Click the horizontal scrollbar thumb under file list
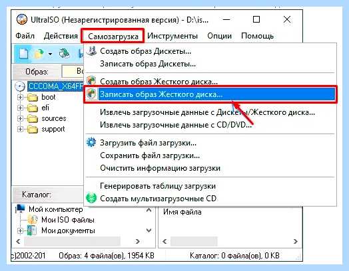Viewport: 349px width, 271px height. pos(194,241)
